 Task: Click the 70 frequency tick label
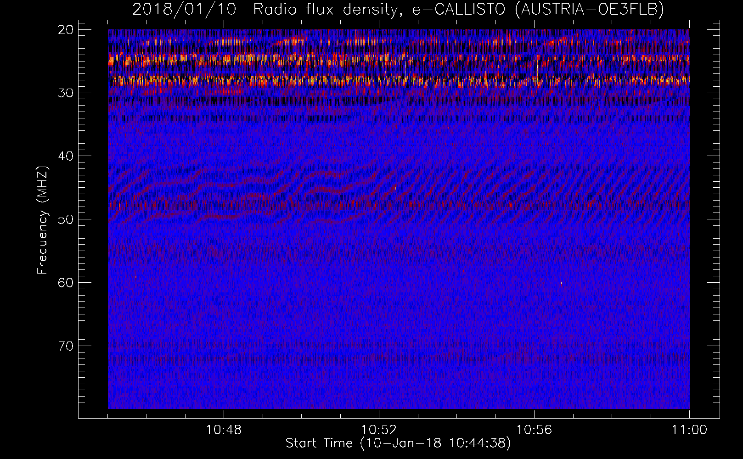[x=66, y=346]
